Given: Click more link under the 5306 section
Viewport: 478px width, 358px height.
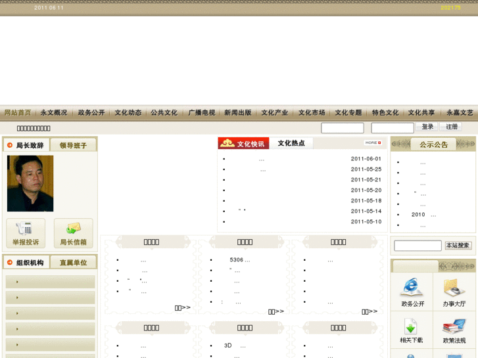Looking at the screenshot, I should [276, 311].
